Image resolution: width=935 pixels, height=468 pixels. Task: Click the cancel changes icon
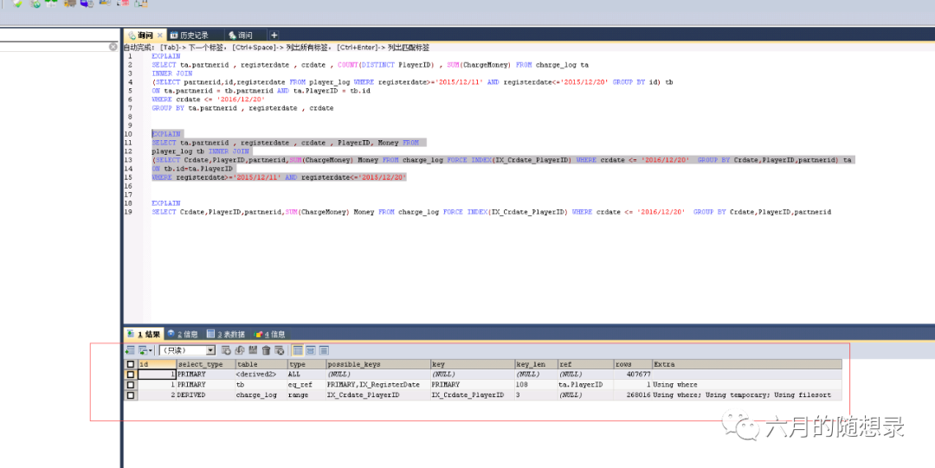tap(279, 350)
